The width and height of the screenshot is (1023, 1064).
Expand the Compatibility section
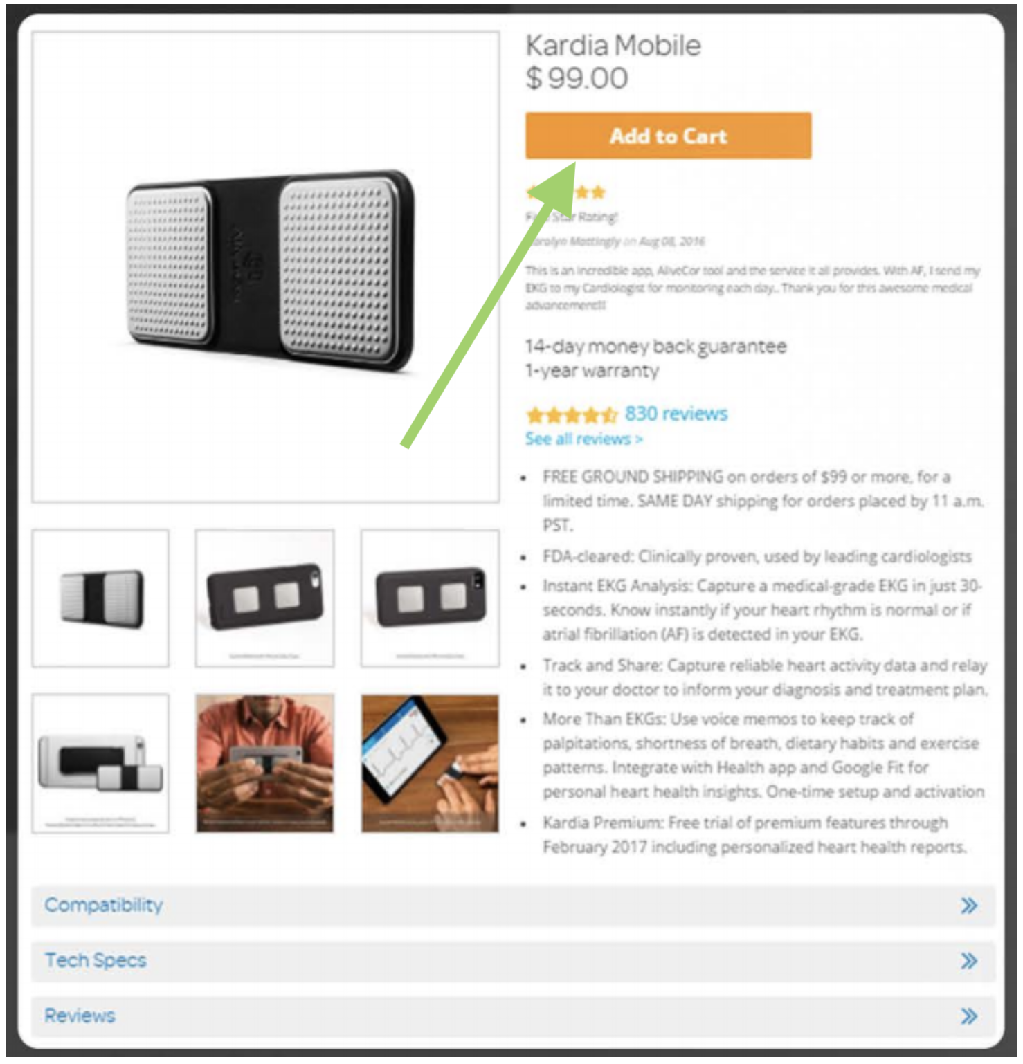pos(513,905)
